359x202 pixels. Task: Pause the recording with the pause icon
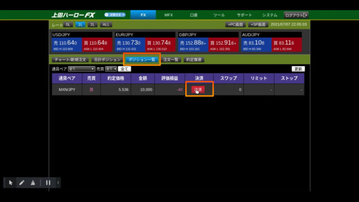tap(48, 183)
